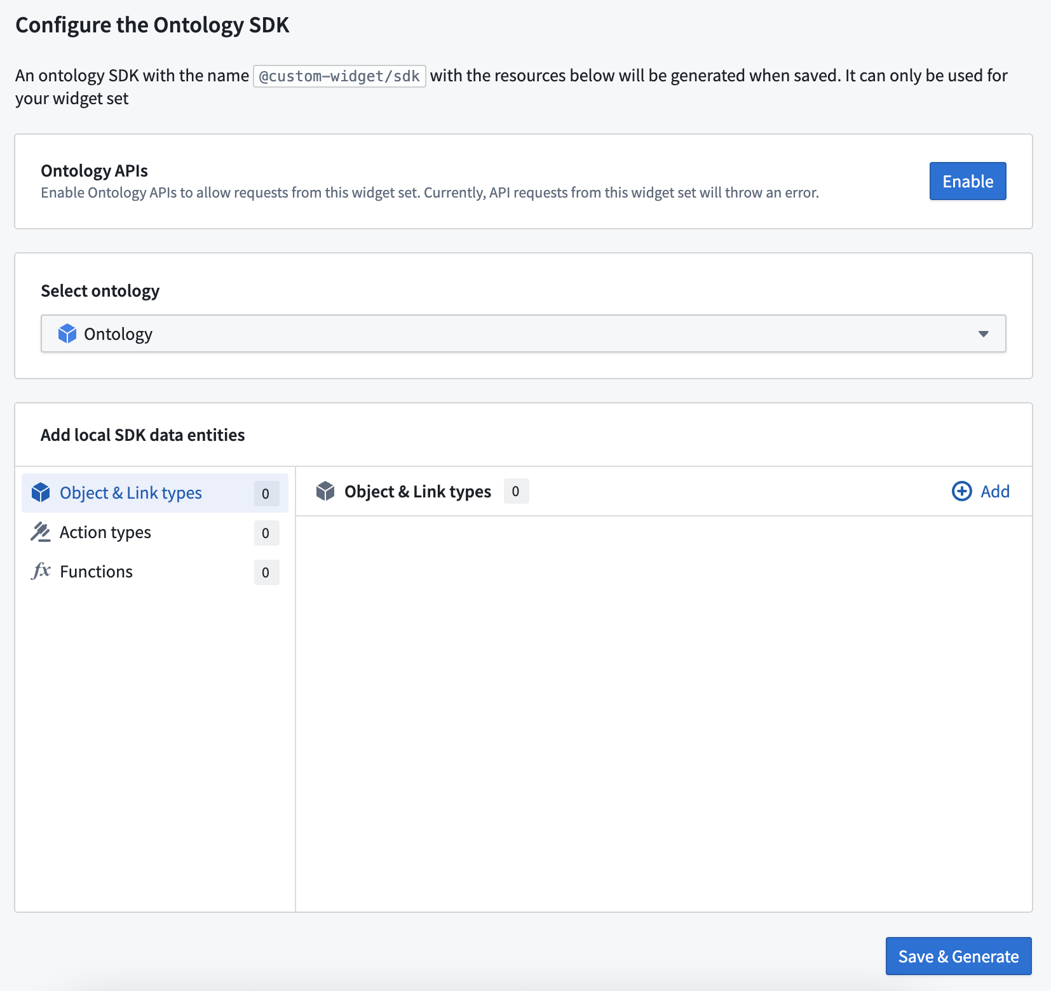Screen dimensions: 1051x991
Task: Click the @custom-widget/sdk package name tag
Action: (339, 76)
